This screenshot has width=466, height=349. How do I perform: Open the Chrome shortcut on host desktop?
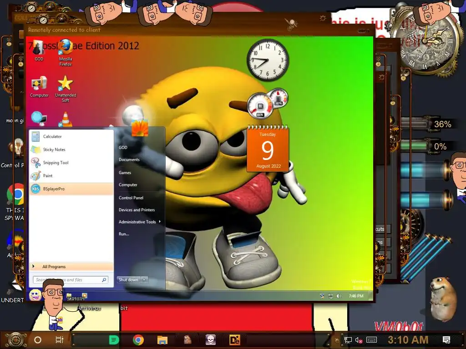(x=15, y=194)
